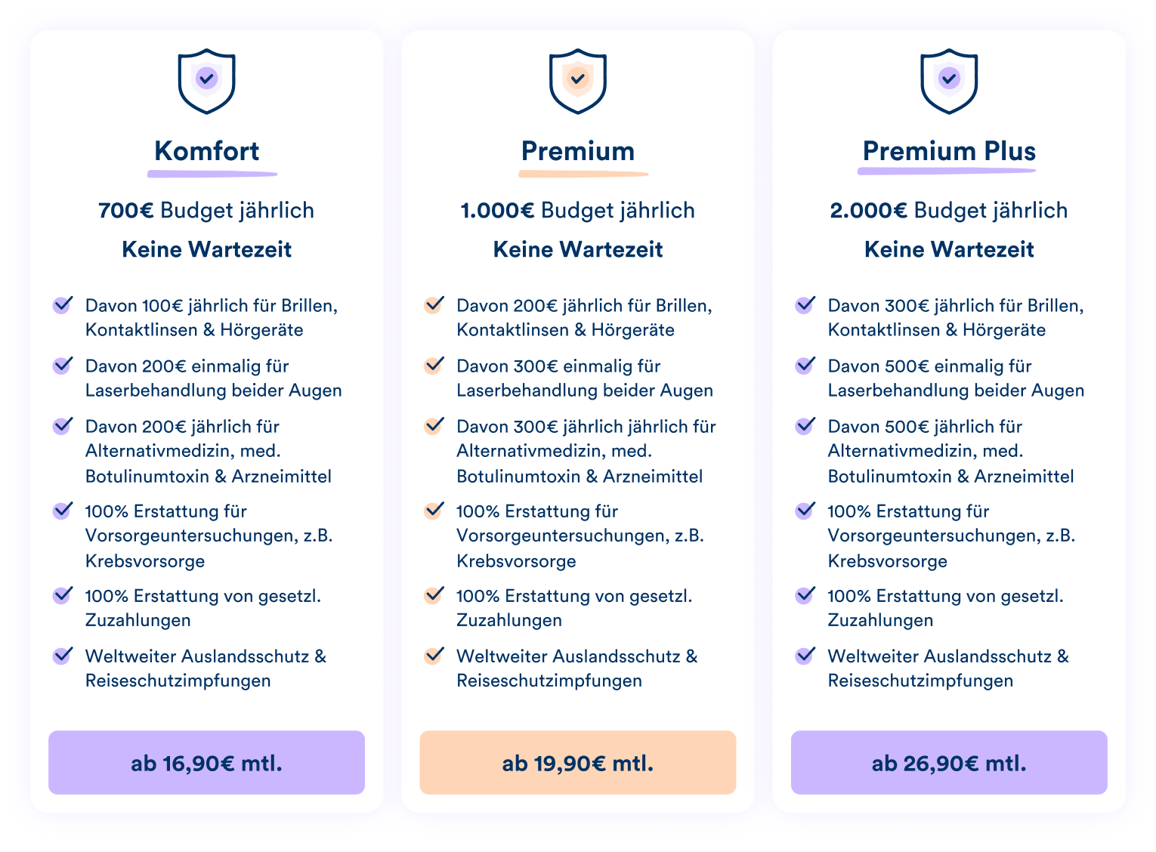This screenshot has height=852, width=1156.
Task: Click the Komfort plan heading
Action: click(x=206, y=151)
